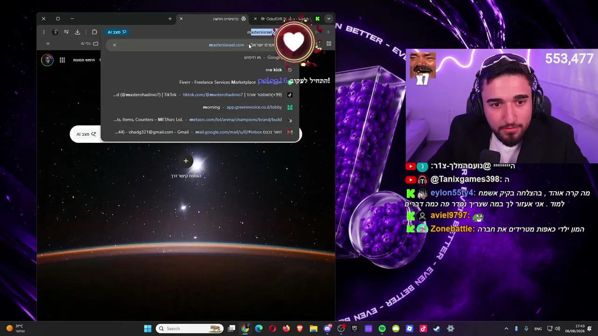
Task: Launch Brave browser from the taskbar
Action: point(300,329)
